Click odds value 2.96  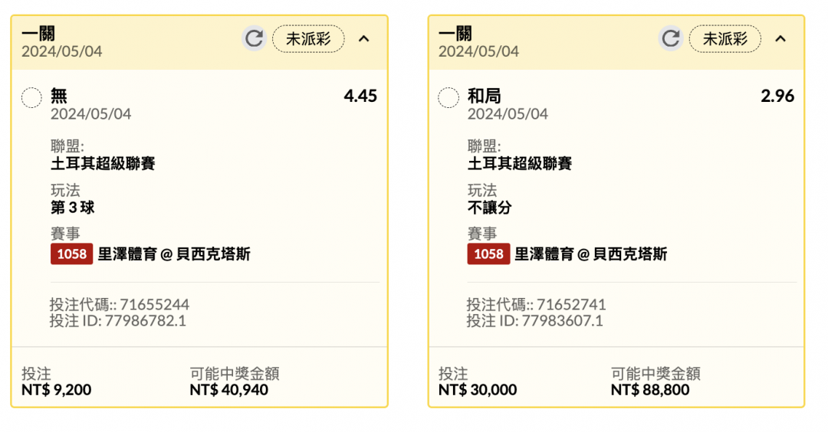(x=777, y=96)
